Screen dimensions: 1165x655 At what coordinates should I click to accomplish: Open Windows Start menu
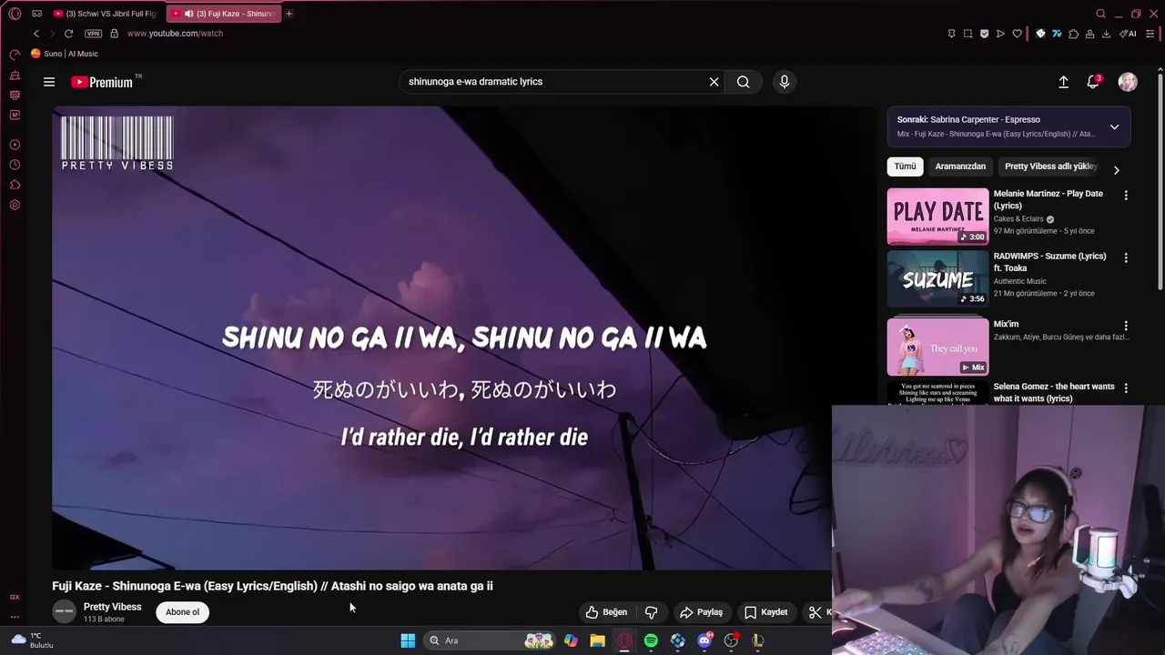[x=408, y=640]
